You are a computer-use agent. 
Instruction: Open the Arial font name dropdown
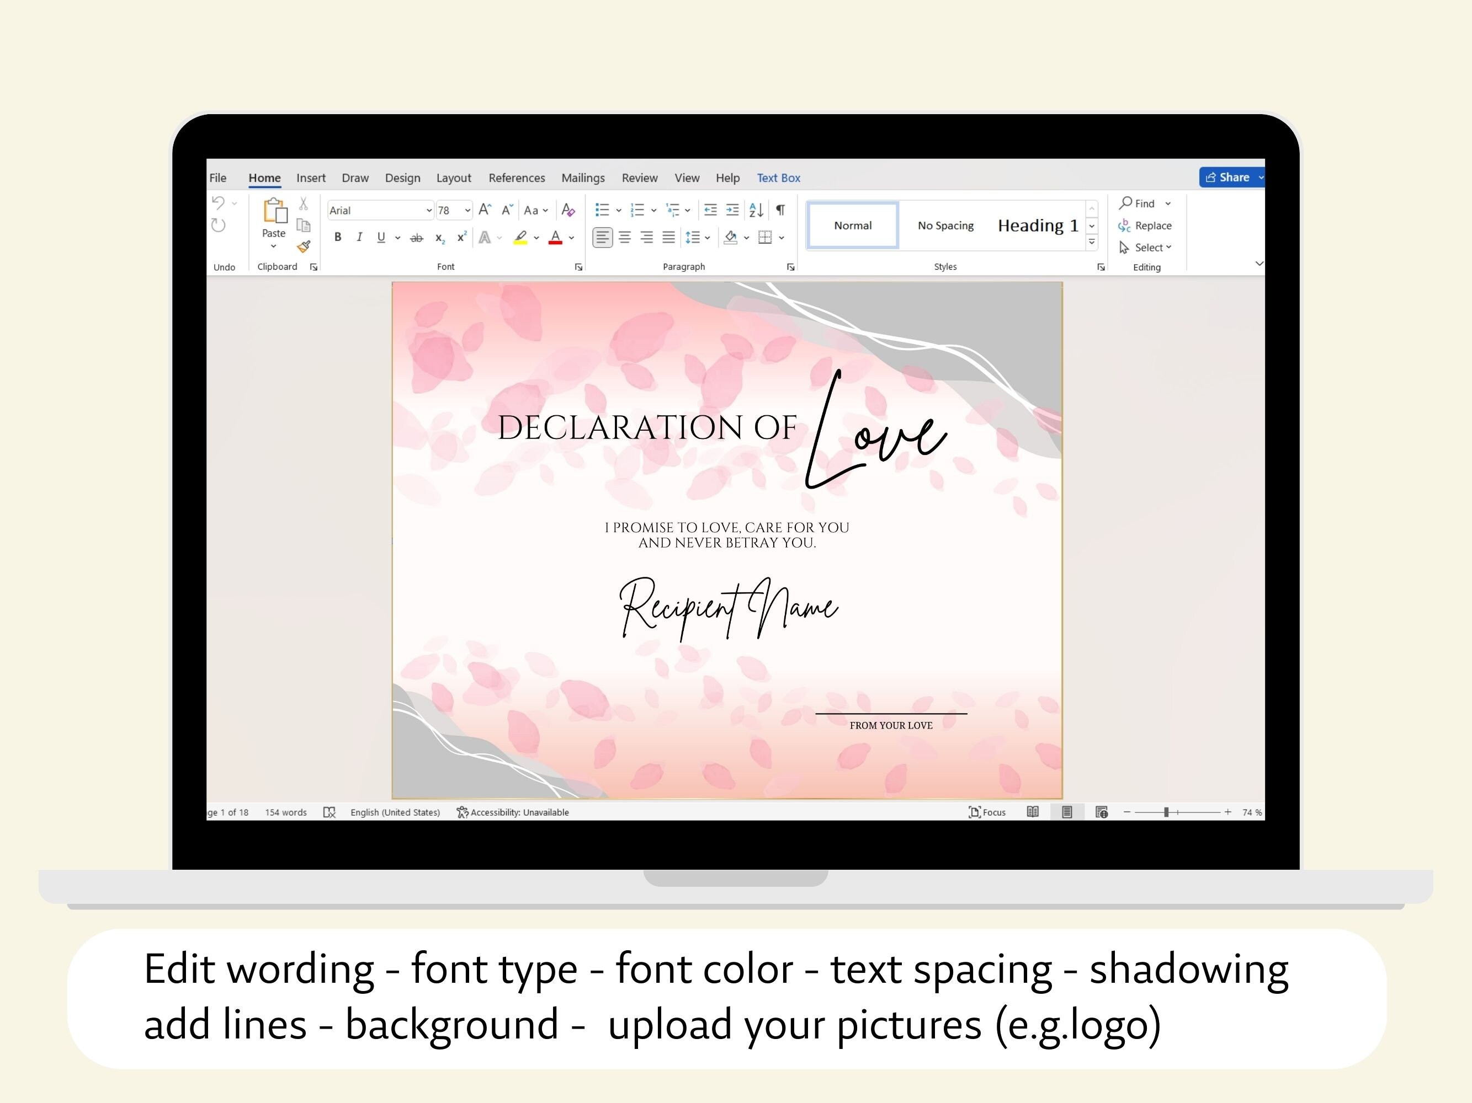[429, 210]
